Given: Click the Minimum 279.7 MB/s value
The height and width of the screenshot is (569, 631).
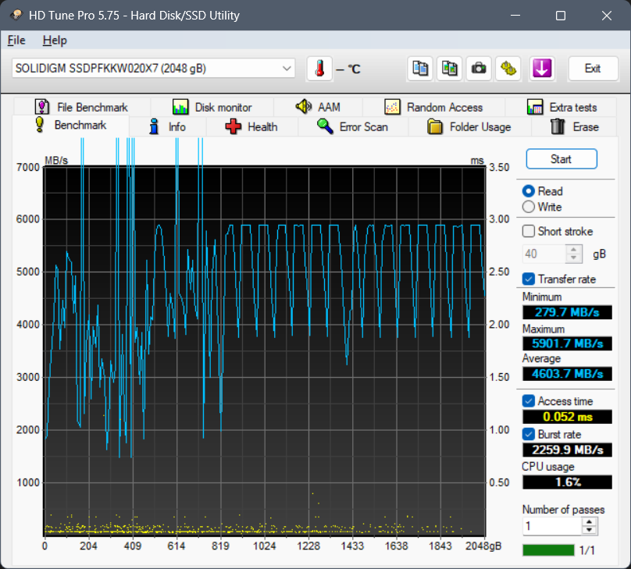Looking at the screenshot, I should coord(567,312).
